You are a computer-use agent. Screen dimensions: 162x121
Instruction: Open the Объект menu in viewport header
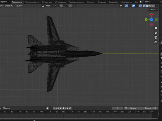pyautogui.click(x=19, y=6)
